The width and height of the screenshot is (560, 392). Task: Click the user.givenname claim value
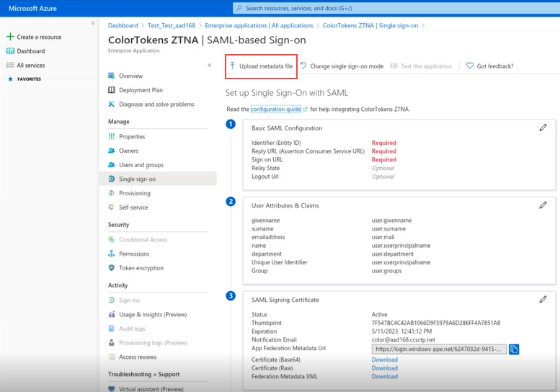(x=391, y=220)
